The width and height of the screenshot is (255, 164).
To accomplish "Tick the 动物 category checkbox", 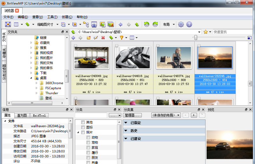I will [88, 138].
